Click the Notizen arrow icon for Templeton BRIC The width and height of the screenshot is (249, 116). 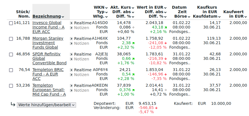pos(72,75)
